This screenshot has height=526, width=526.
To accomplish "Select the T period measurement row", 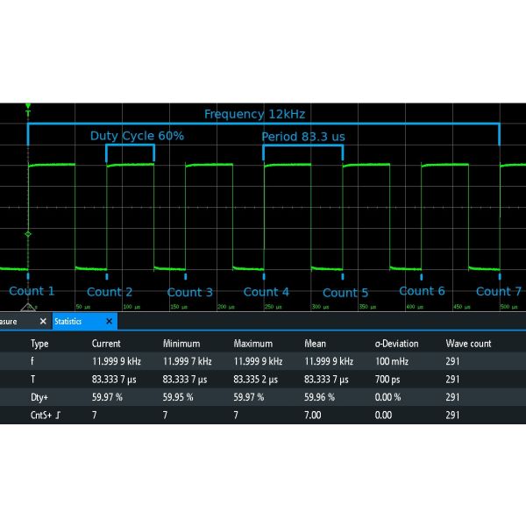I will pyautogui.click(x=263, y=379).
